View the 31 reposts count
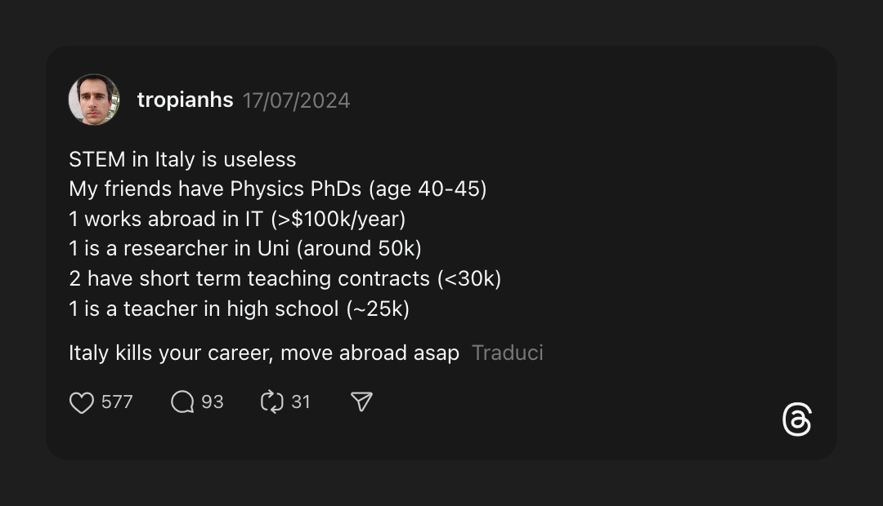 [x=301, y=402]
